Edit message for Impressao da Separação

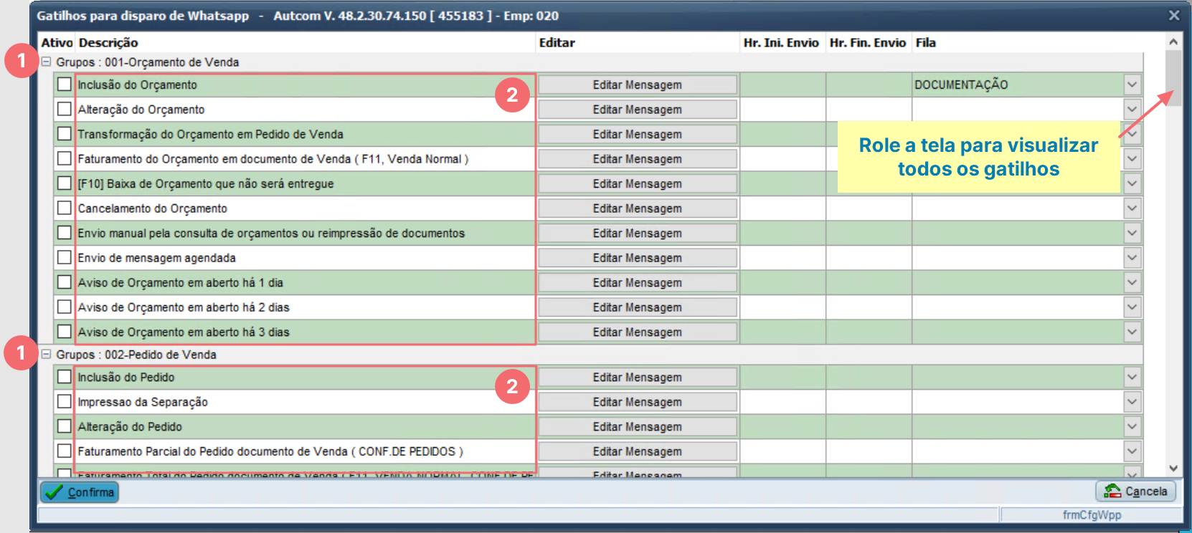click(637, 402)
